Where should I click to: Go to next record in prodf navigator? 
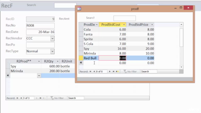pos(110,72)
